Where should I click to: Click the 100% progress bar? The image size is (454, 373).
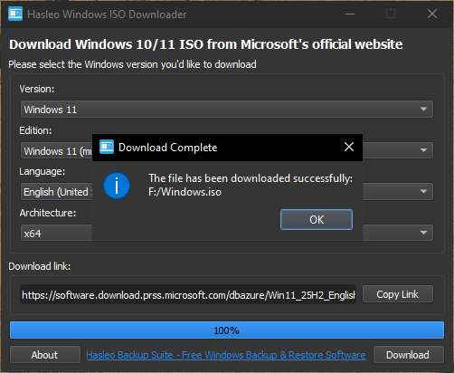click(x=227, y=330)
